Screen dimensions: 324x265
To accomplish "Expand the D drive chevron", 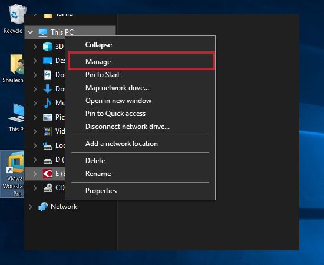I will coord(35,160).
